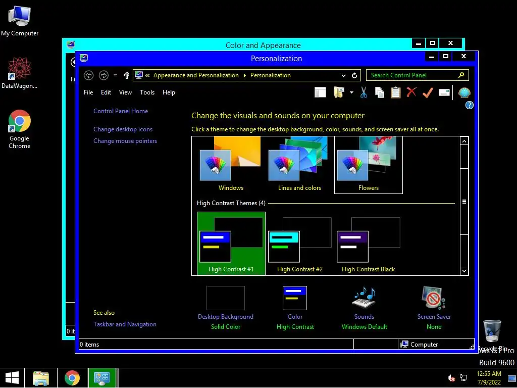Go up one level with Up arrow
Viewport: 517px width, 388px height.
point(127,75)
